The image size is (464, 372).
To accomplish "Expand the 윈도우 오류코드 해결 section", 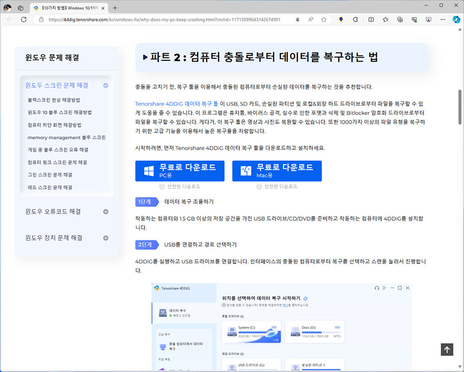I will click(106, 212).
